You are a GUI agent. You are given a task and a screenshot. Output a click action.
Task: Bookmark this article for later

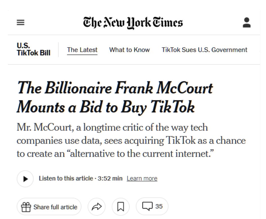click(121, 207)
